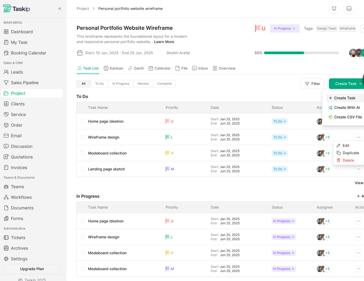Screen dimensions: 364x281
Task: Click the 50% project progress bar
Action: coord(301,53)
